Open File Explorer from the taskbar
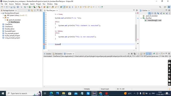Viewport: 171px width, 96px height. pyautogui.click(x=64, y=93)
